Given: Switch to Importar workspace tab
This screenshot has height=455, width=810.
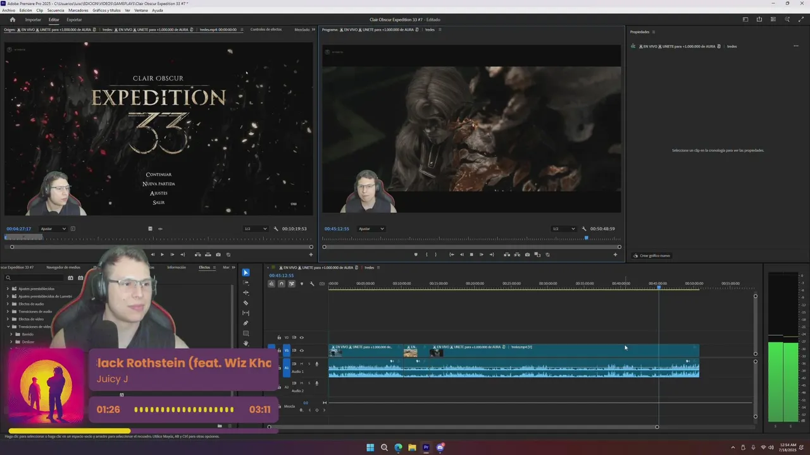Looking at the screenshot, I should (x=33, y=20).
